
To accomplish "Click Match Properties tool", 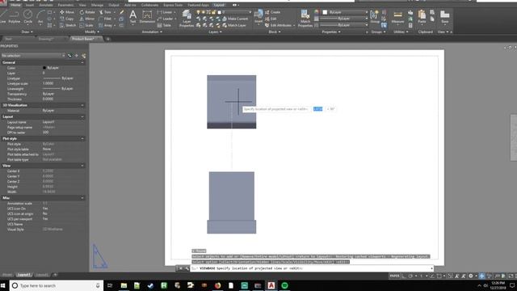I will (x=305, y=18).
